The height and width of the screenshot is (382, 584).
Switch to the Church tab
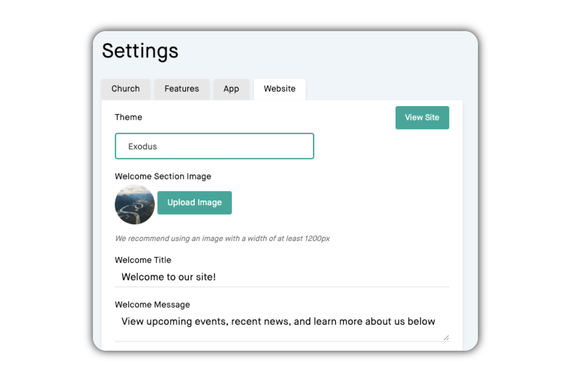tap(126, 89)
